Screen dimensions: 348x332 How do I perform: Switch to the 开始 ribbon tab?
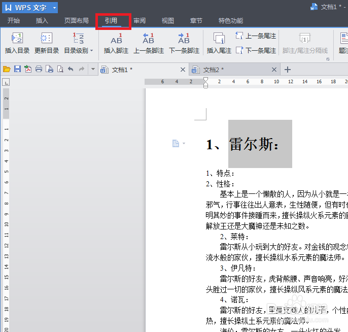(x=14, y=21)
